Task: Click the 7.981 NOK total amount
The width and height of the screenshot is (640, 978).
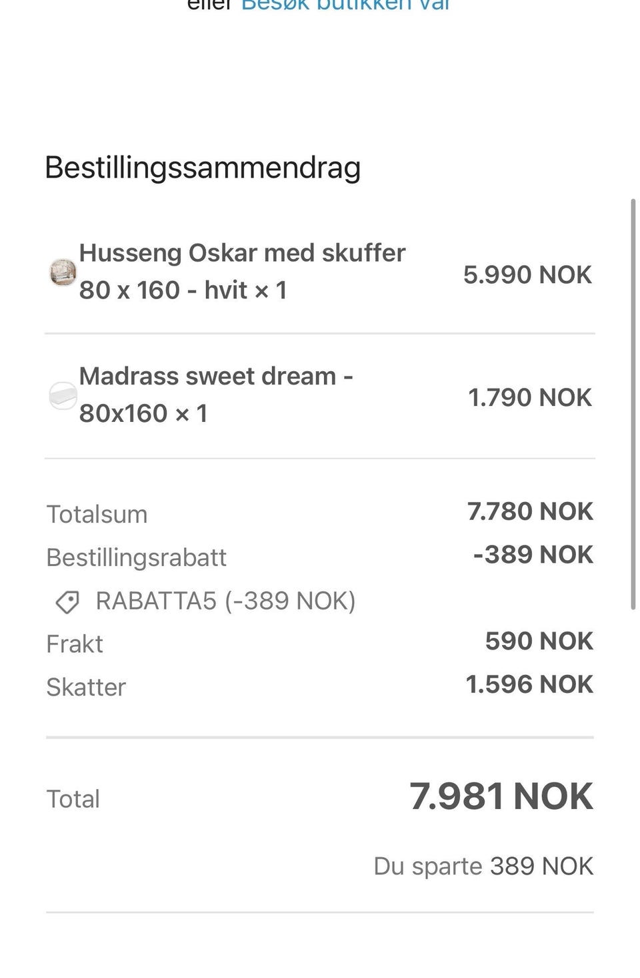Action: (x=501, y=796)
